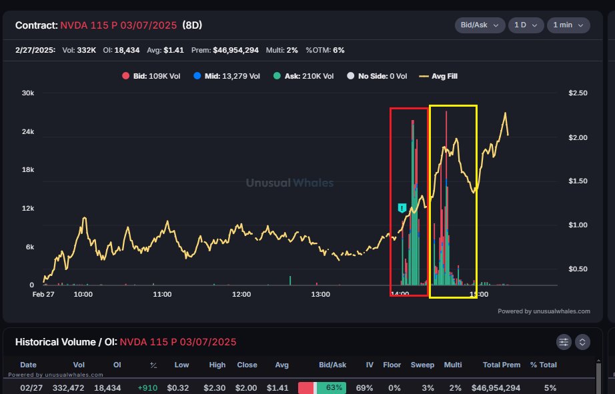Sort by % Total column header
615x394 pixels.
click(543, 365)
